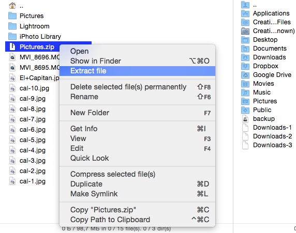This screenshot has height=233, width=296.
Task: Click the backup disk image icon
Action: (x=245, y=119)
